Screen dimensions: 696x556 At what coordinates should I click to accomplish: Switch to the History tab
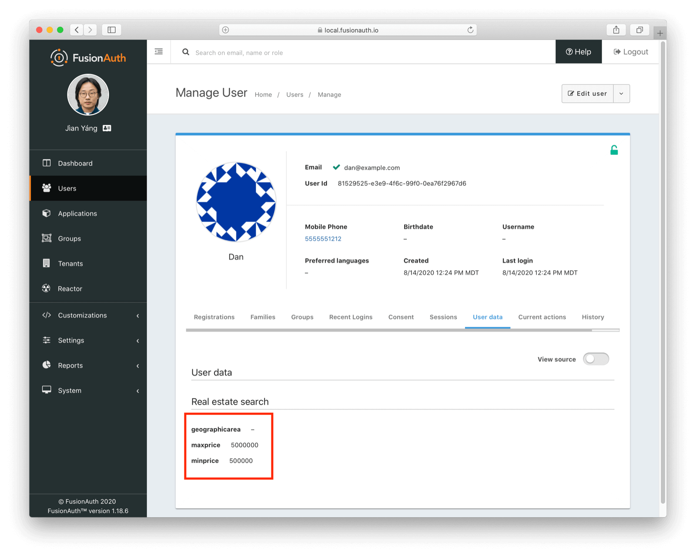(593, 317)
